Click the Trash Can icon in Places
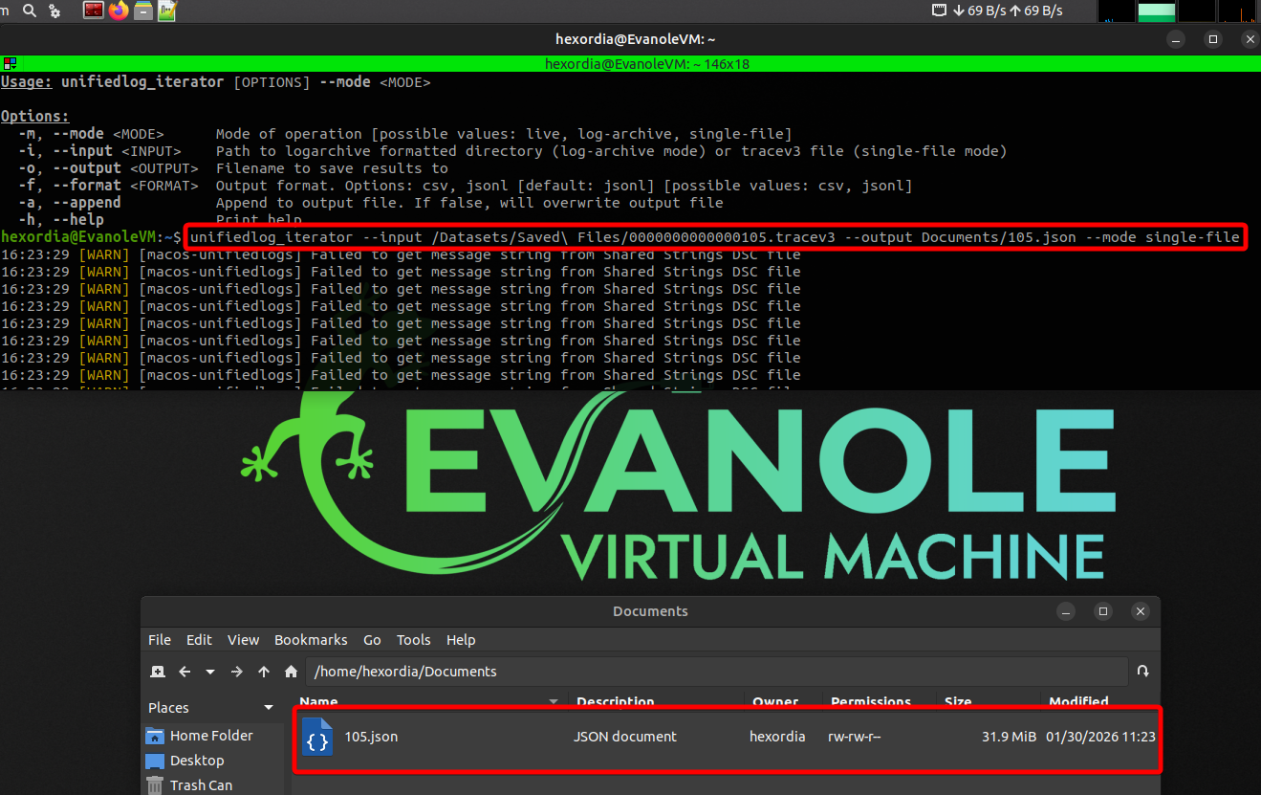The image size is (1261, 795). [x=155, y=785]
